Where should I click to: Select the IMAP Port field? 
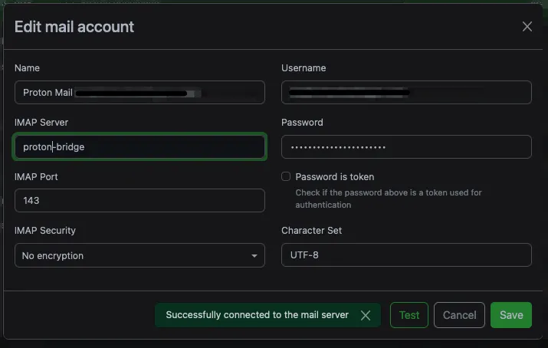(139, 201)
